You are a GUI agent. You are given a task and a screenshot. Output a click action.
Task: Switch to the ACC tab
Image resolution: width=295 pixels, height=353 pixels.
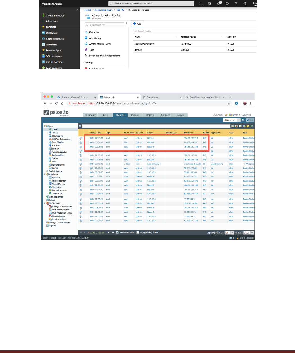tap(105, 115)
